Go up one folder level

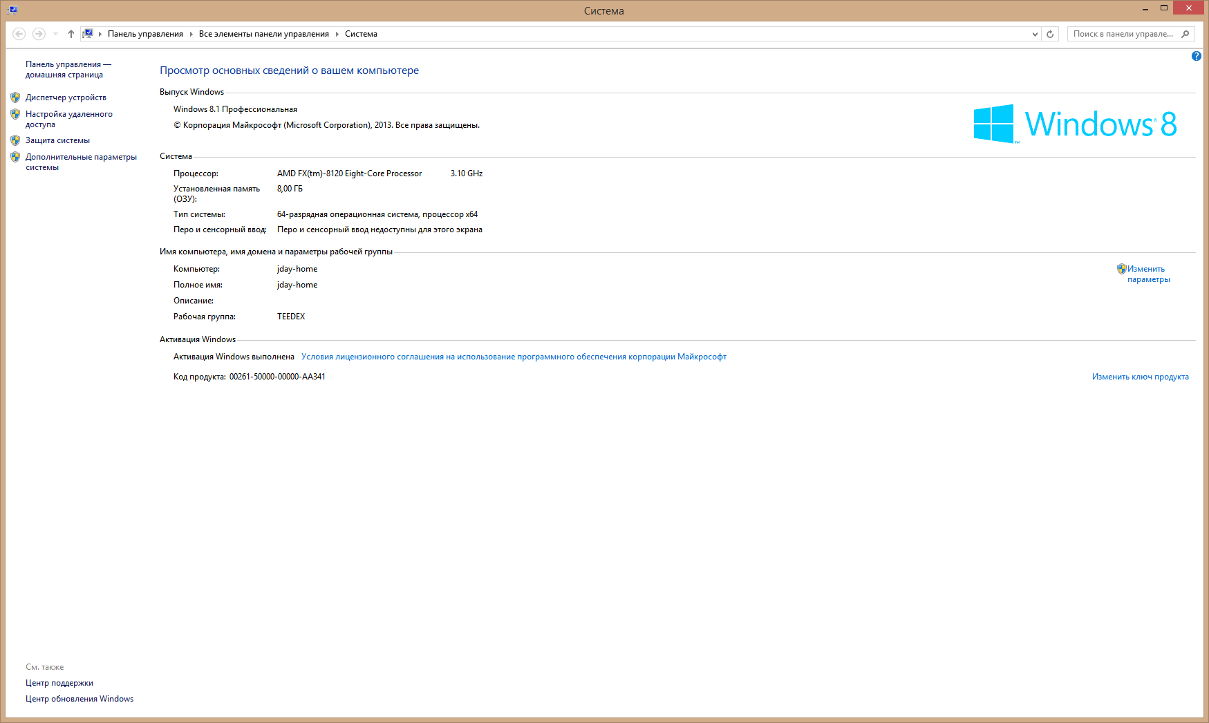click(71, 34)
